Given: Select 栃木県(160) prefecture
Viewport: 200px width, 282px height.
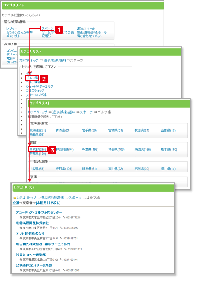Looking at the screenshot, I should click(169, 150).
